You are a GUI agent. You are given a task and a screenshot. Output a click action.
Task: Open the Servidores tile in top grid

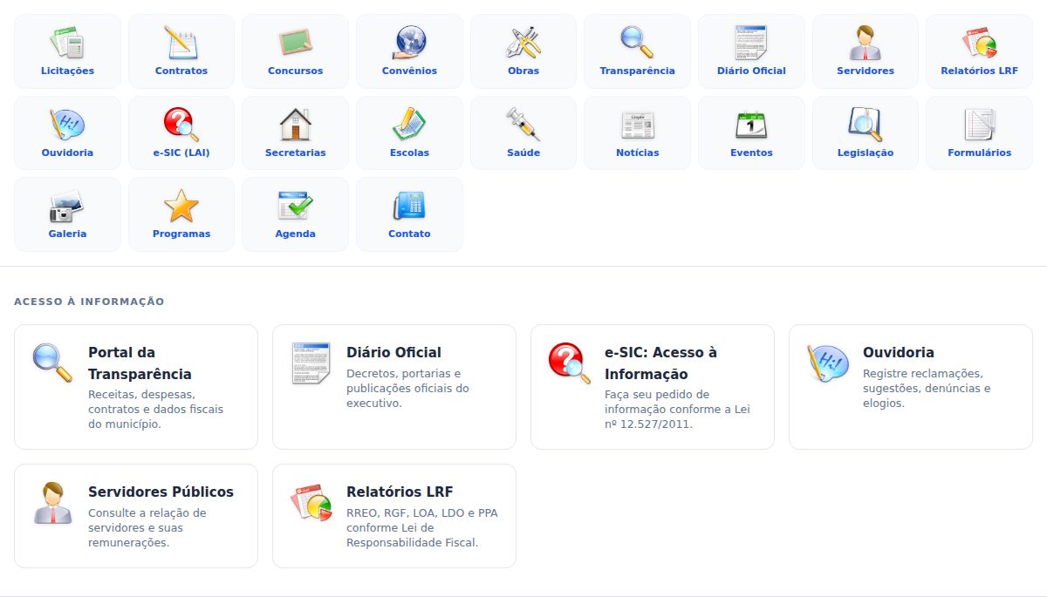point(866,51)
